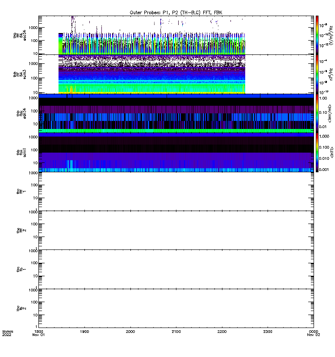Click the "thc fb 1" axis label

tap(21, 270)
